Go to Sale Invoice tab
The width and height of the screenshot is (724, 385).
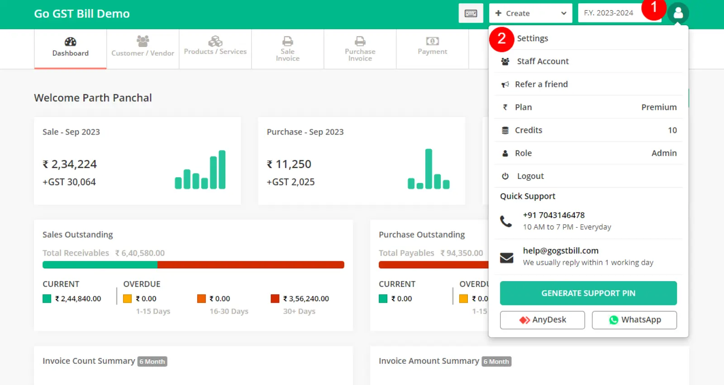[288, 49]
